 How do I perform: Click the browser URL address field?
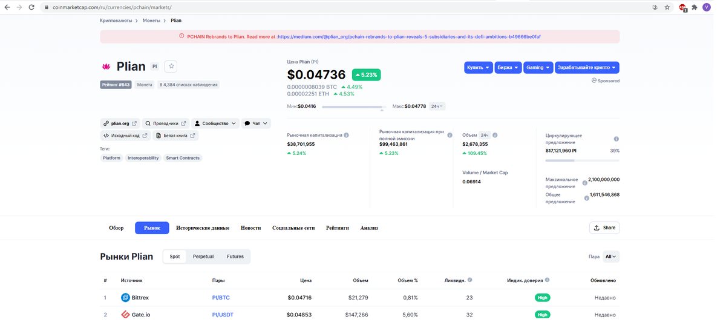[x=345, y=7]
